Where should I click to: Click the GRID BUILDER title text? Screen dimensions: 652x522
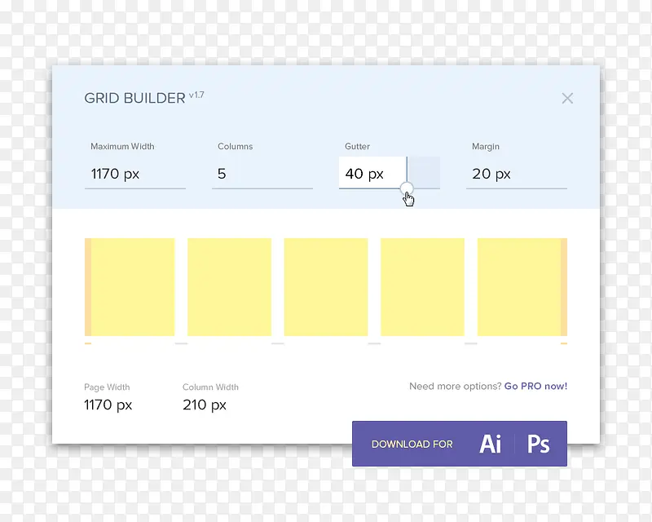click(134, 99)
